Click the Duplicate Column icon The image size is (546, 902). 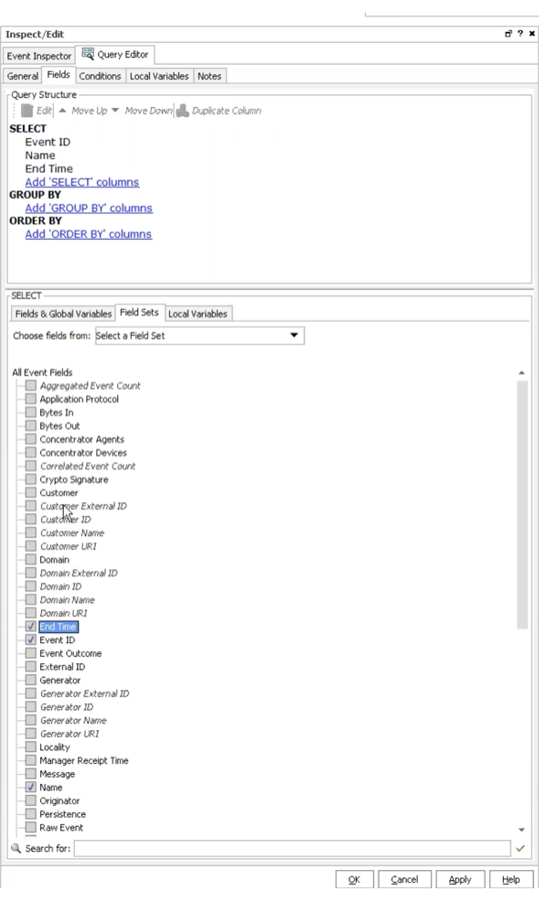coord(182,111)
